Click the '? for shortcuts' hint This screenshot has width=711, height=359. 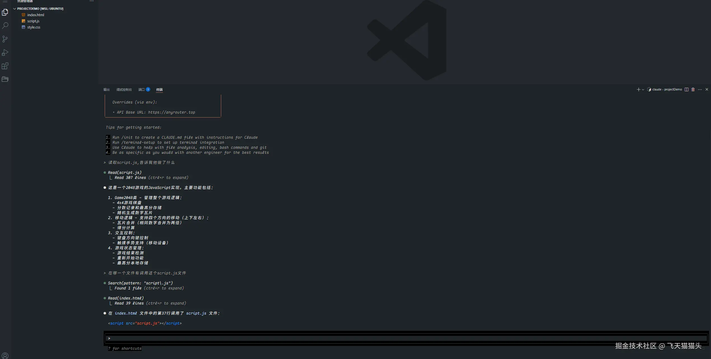point(125,348)
